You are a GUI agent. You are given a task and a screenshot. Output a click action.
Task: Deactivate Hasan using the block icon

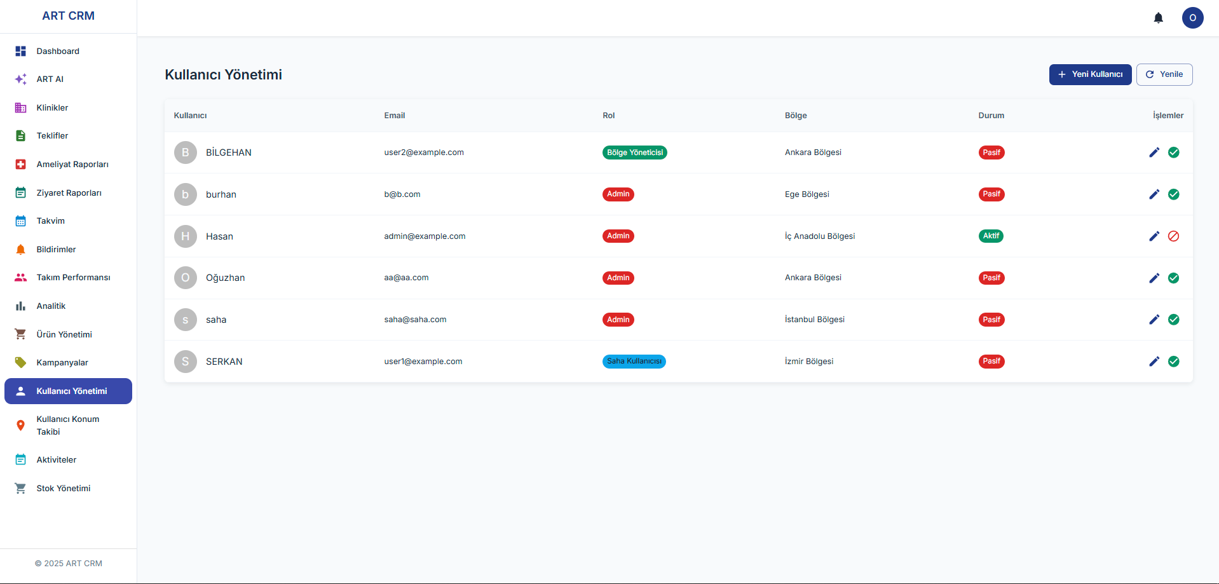tap(1173, 236)
